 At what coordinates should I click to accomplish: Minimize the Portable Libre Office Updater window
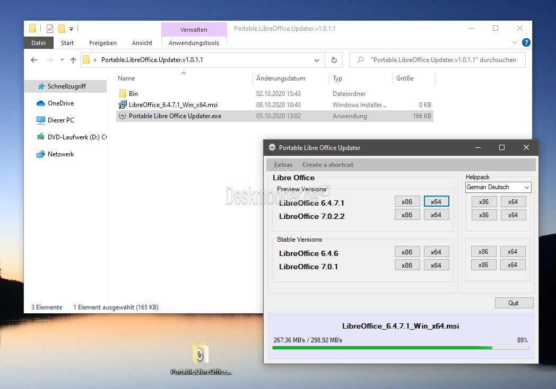point(477,147)
